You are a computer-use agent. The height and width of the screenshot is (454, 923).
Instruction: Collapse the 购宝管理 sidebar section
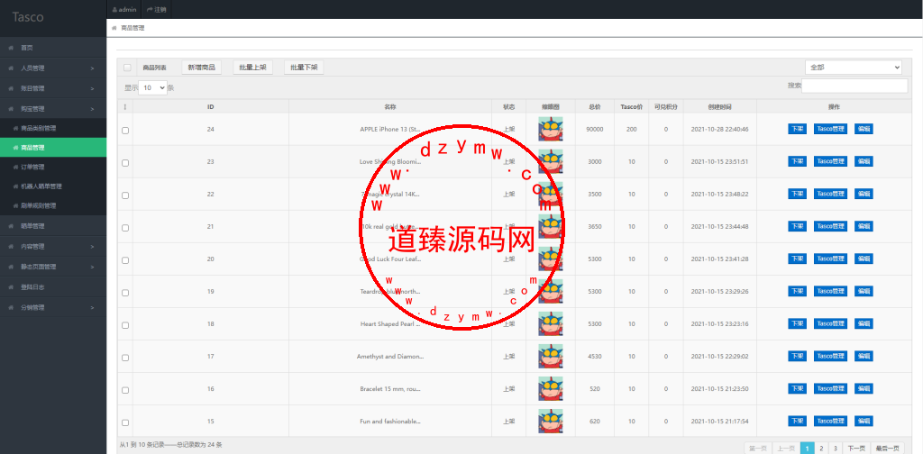coord(53,109)
